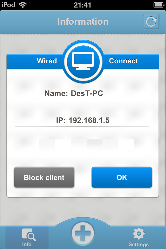Tap the Wi-Fi signal status icon
The image size is (166, 249).
pos(23,5)
